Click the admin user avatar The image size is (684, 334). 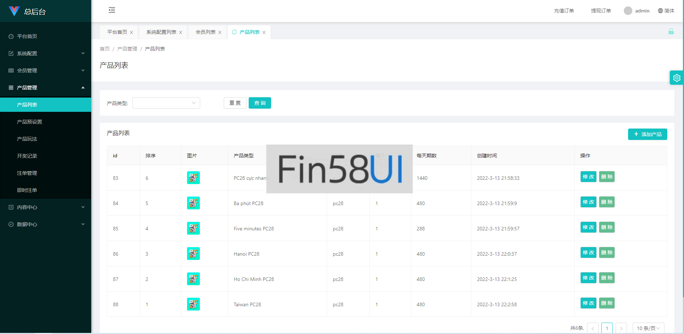point(628,11)
